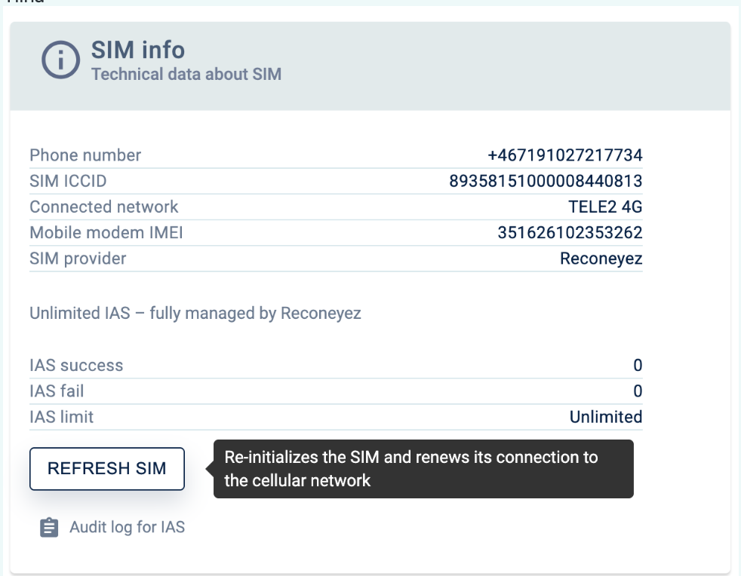Viewport: 741px width, 576px height.
Task: Click the IAS fail count value
Action: pyautogui.click(x=638, y=391)
